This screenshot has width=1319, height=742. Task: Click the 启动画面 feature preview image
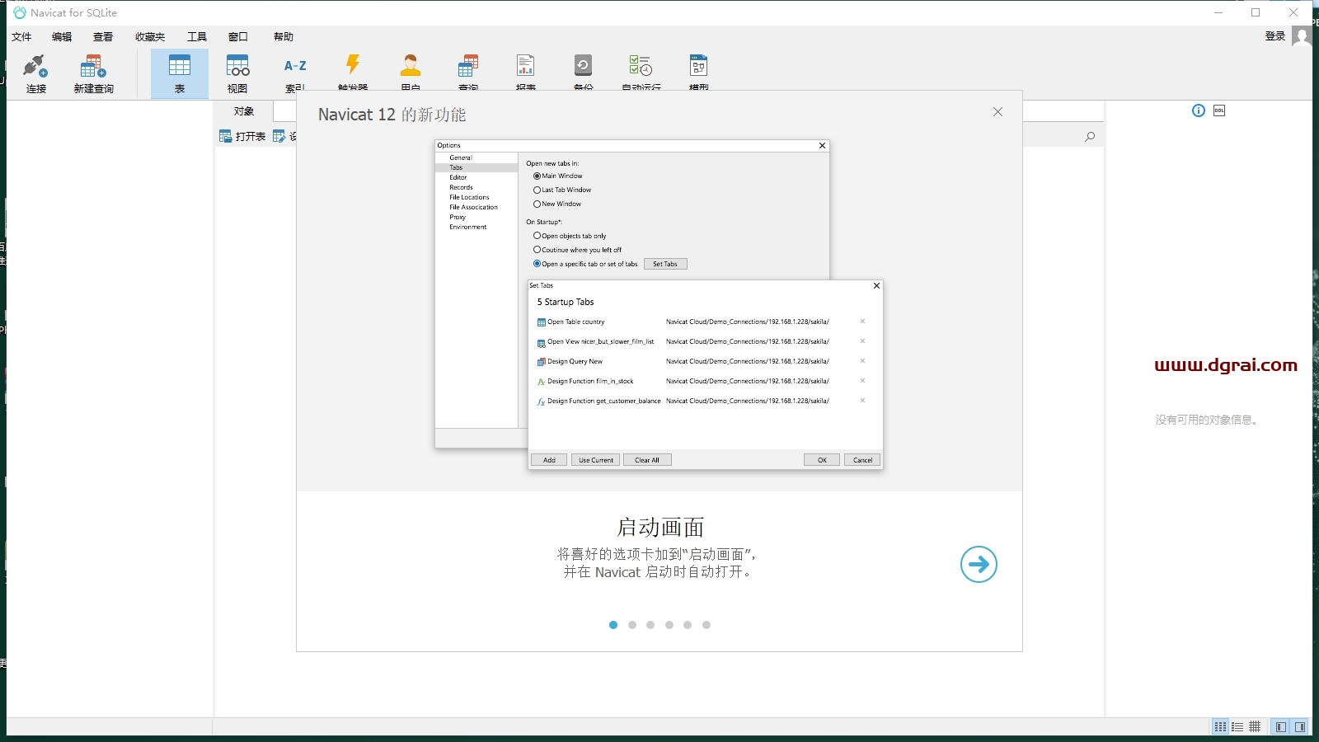(659, 305)
